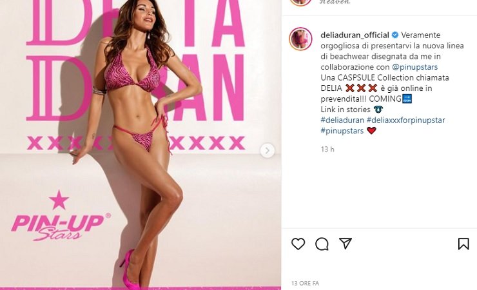
Task: Share the post with the paper plane icon
Action: (x=346, y=244)
